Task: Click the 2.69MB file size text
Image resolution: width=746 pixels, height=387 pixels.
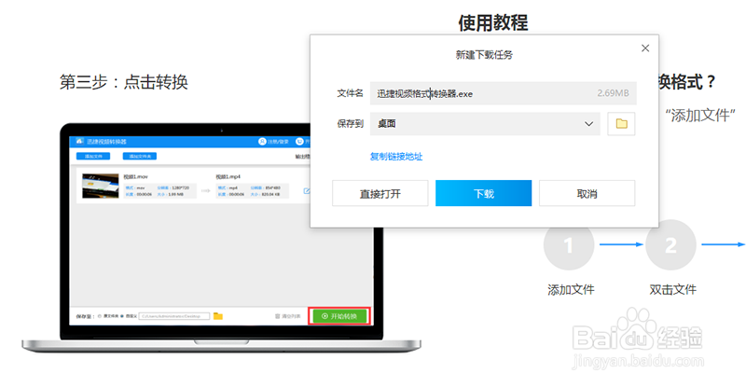Action: (x=613, y=93)
